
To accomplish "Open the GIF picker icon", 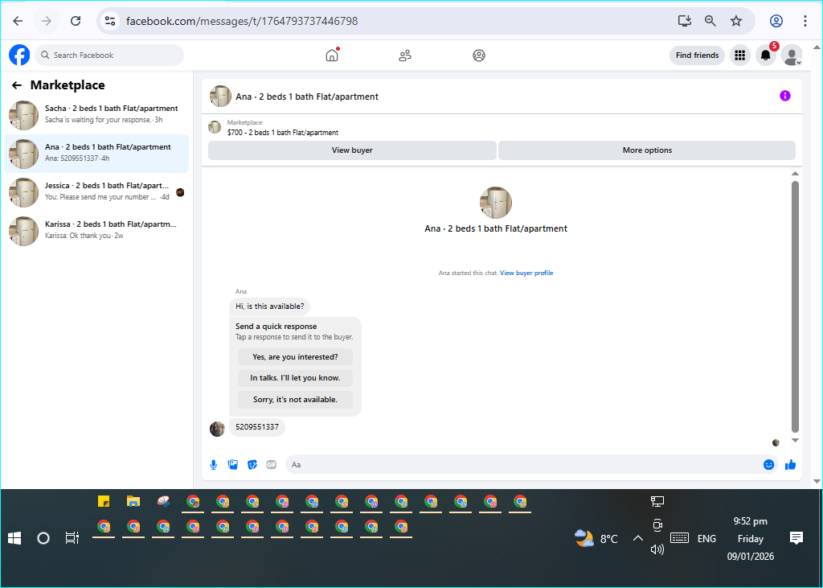I will point(272,464).
